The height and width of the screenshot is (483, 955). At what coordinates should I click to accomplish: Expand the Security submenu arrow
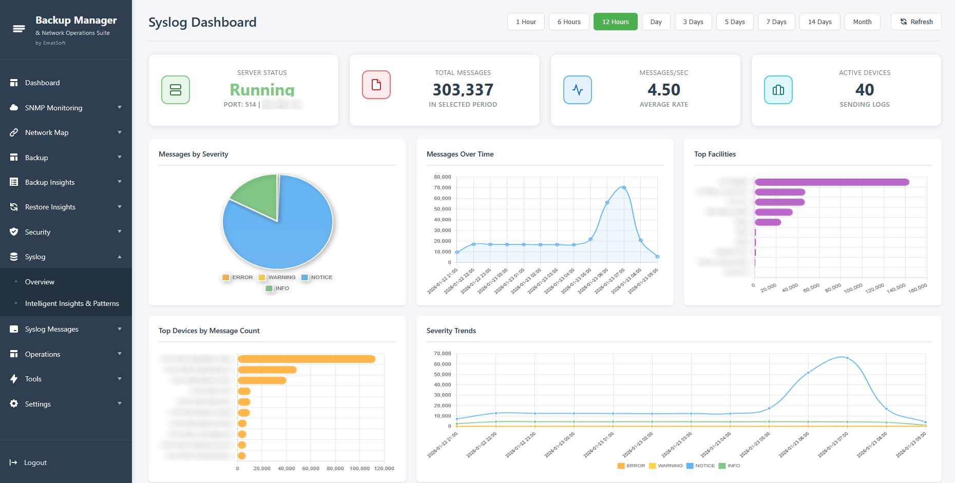pos(120,231)
